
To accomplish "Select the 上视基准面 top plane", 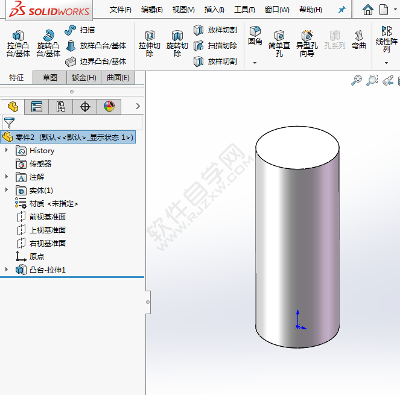I will coord(41,230).
